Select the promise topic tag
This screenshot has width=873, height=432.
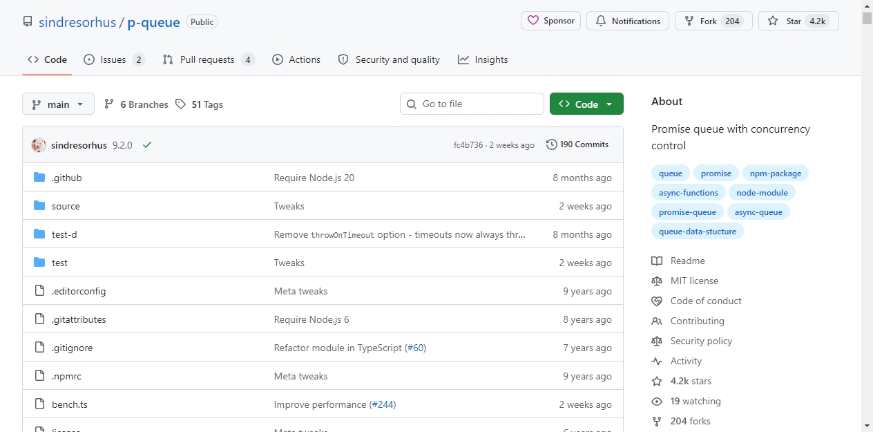pyautogui.click(x=716, y=173)
